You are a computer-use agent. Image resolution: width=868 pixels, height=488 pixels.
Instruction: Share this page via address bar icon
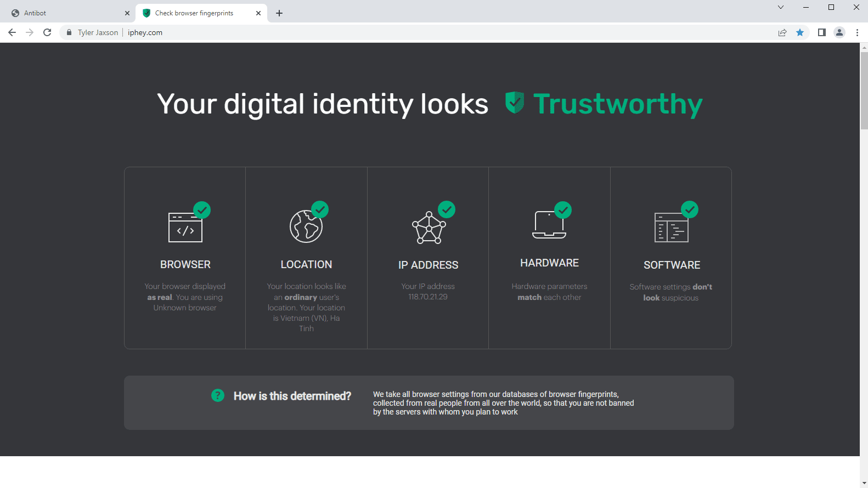tap(782, 32)
